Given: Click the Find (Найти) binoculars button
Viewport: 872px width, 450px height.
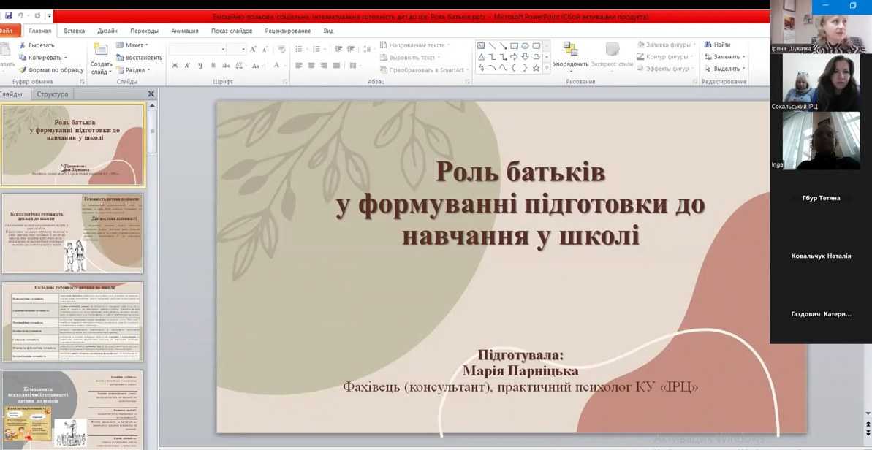Looking at the screenshot, I should pyautogui.click(x=716, y=45).
